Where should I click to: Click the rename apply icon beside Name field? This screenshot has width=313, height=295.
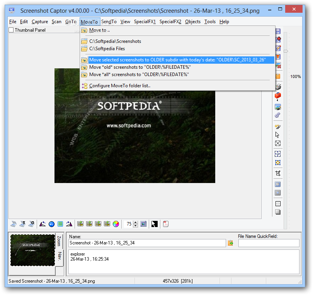pos(230,243)
